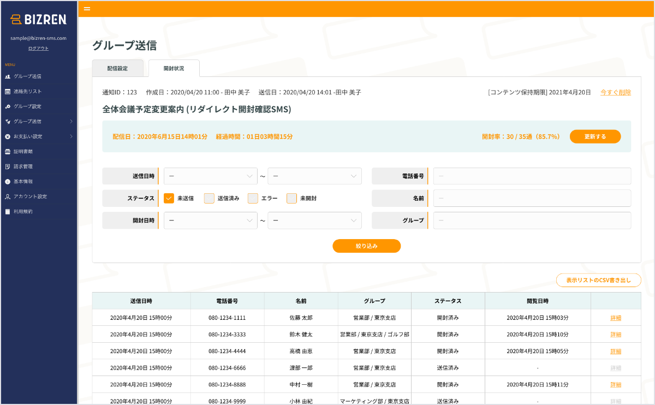Open the 開封日時 end date dropdown
Screen dimensions: 655x405
314,221
